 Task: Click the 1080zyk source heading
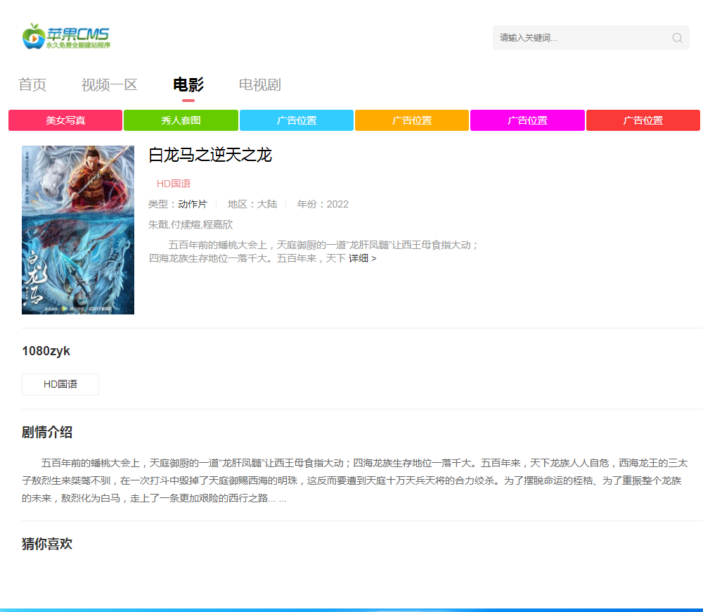coord(46,351)
